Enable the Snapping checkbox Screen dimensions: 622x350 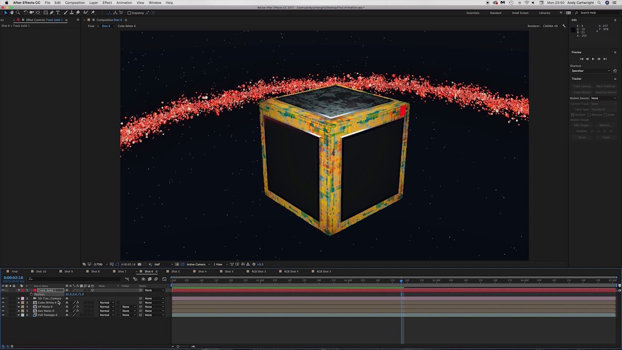pyautogui.click(x=129, y=13)
